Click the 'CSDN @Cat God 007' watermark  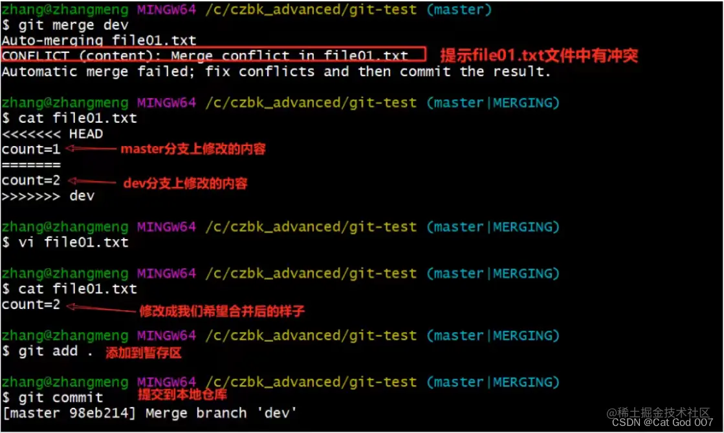pos(662,423)
